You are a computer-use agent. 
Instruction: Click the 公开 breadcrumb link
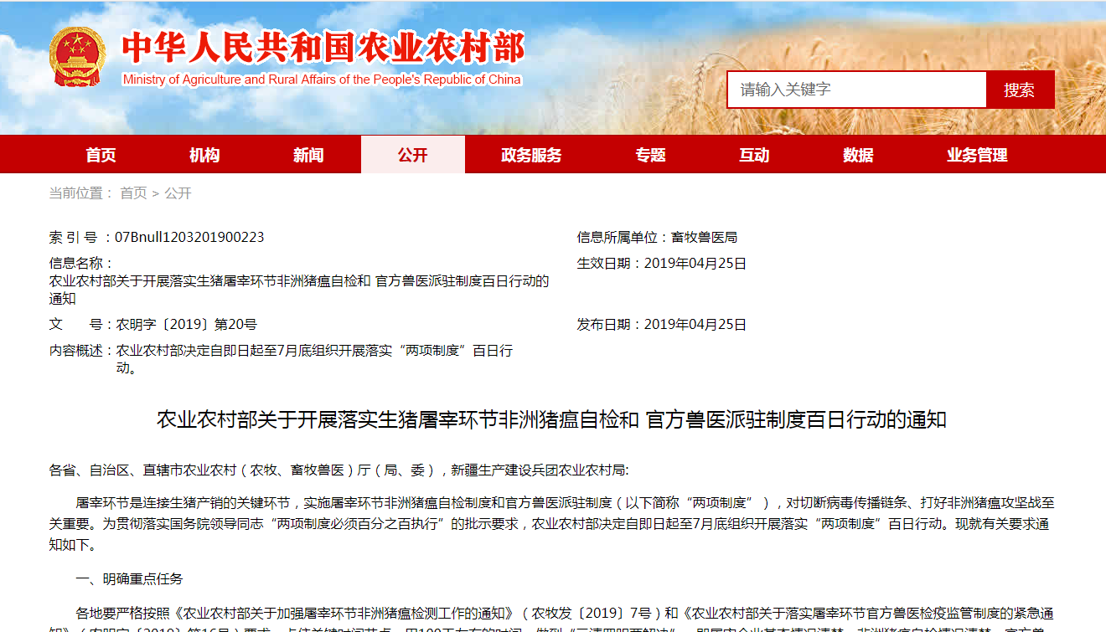(x=178, y=193)
